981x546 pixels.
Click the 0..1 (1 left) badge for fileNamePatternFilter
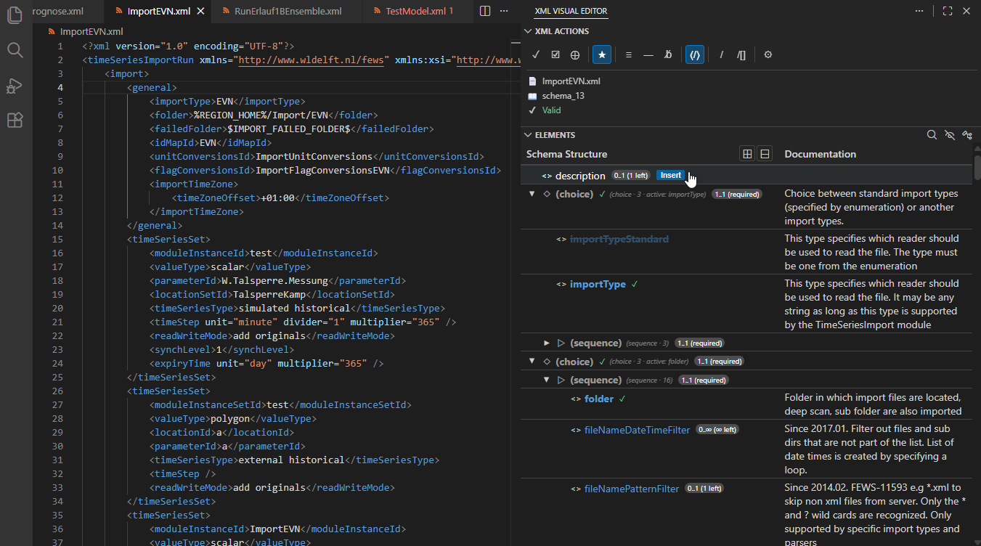coord(704,489)
